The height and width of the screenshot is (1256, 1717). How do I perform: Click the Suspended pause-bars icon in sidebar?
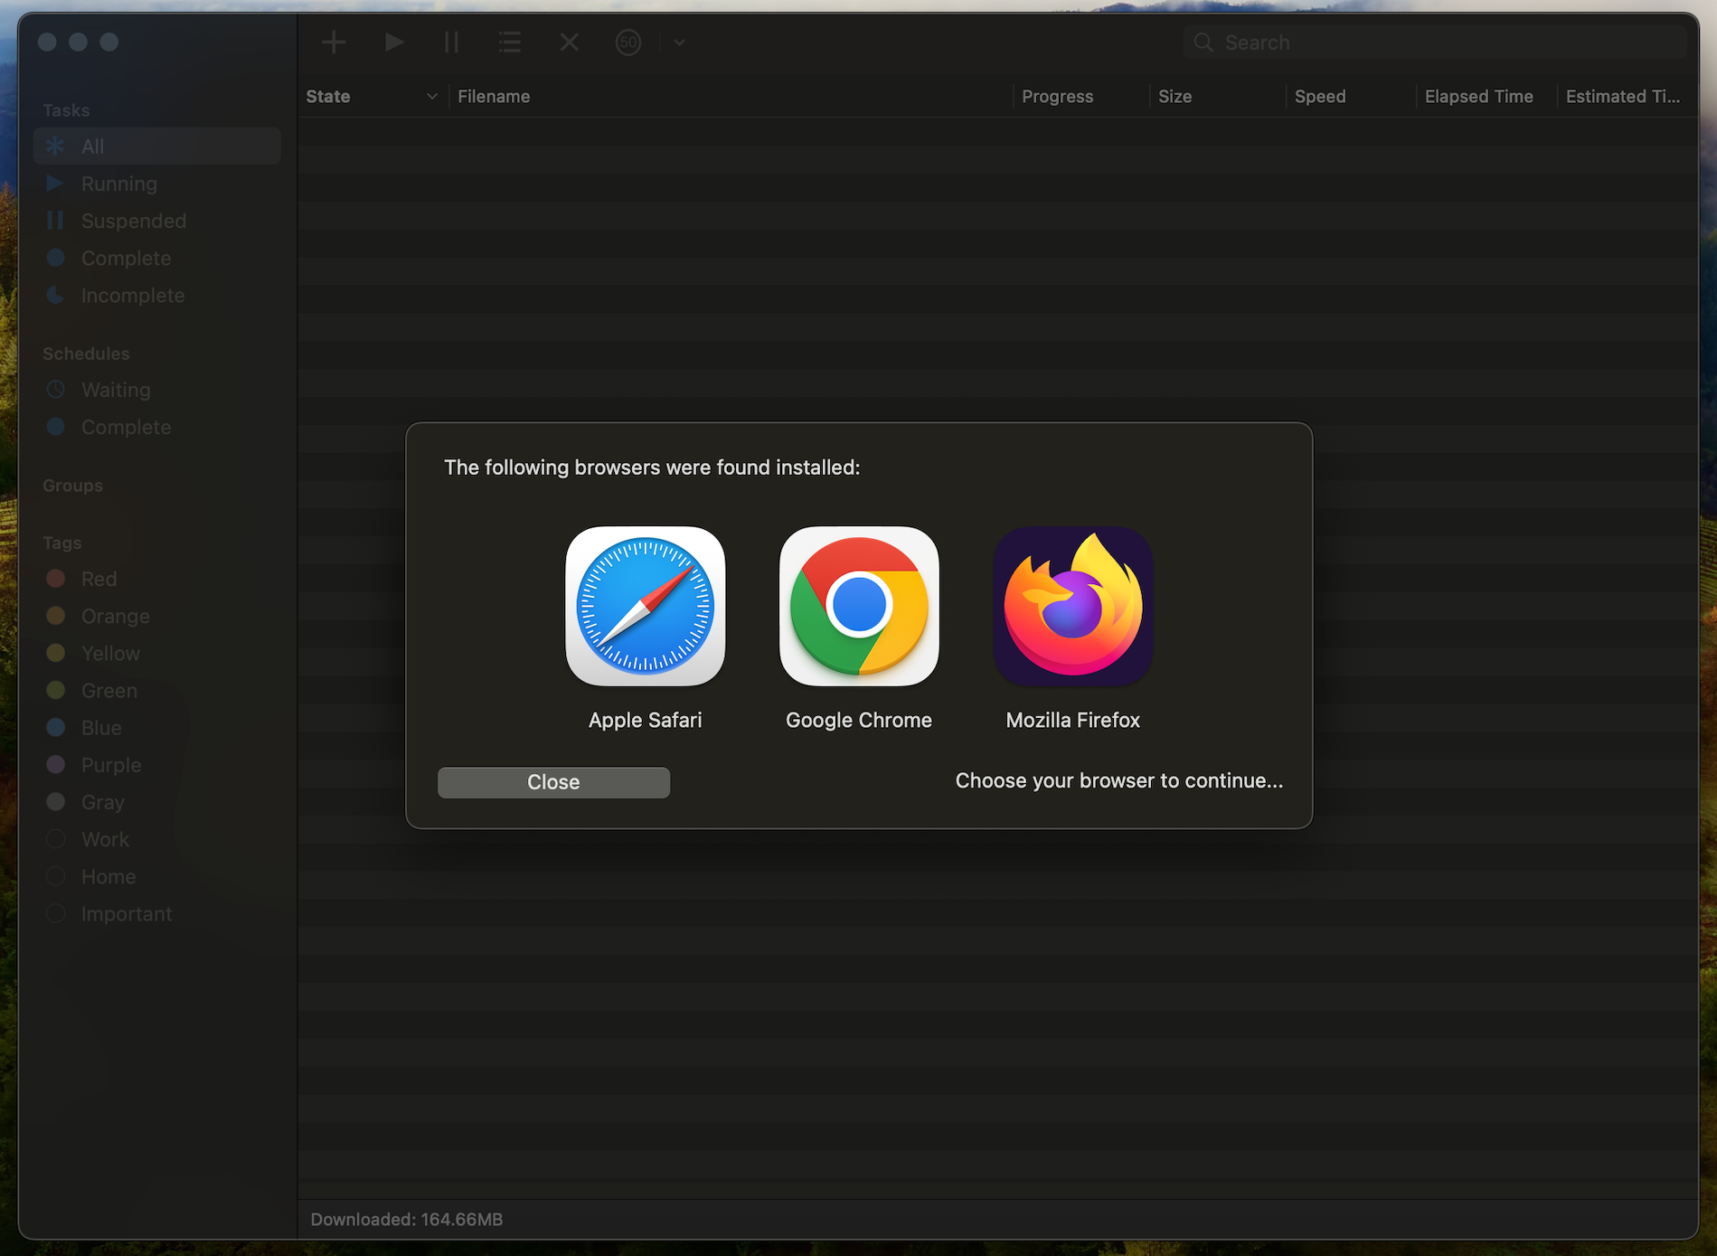[x=55, y=221]
